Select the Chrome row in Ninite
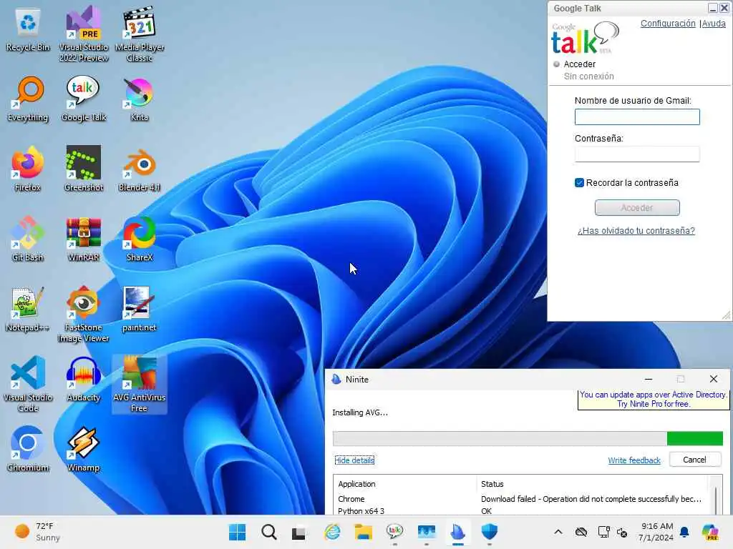 pyautogui.click(x=520, y=499)
